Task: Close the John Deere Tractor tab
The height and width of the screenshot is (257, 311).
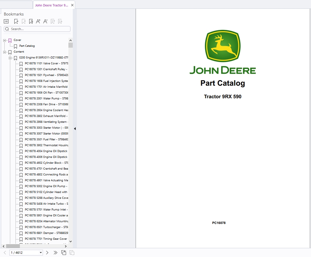Action: point(72,5)
